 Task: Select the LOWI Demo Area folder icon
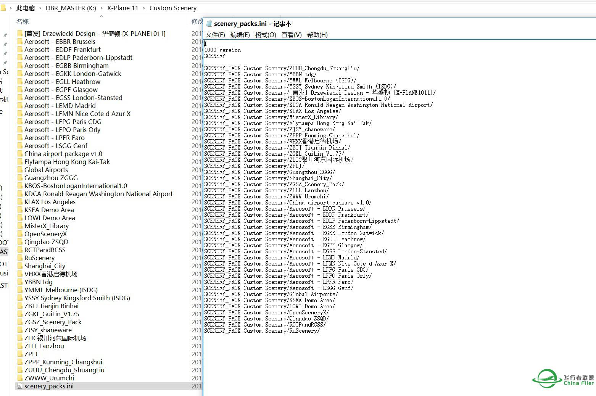click(x=20, y=218)
